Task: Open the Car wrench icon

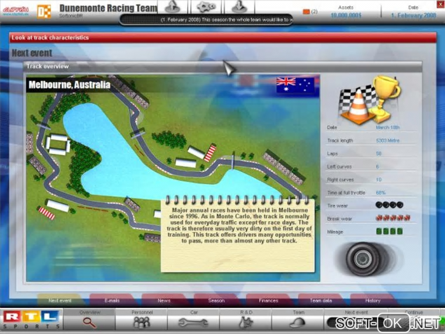Action: point(193,323)
